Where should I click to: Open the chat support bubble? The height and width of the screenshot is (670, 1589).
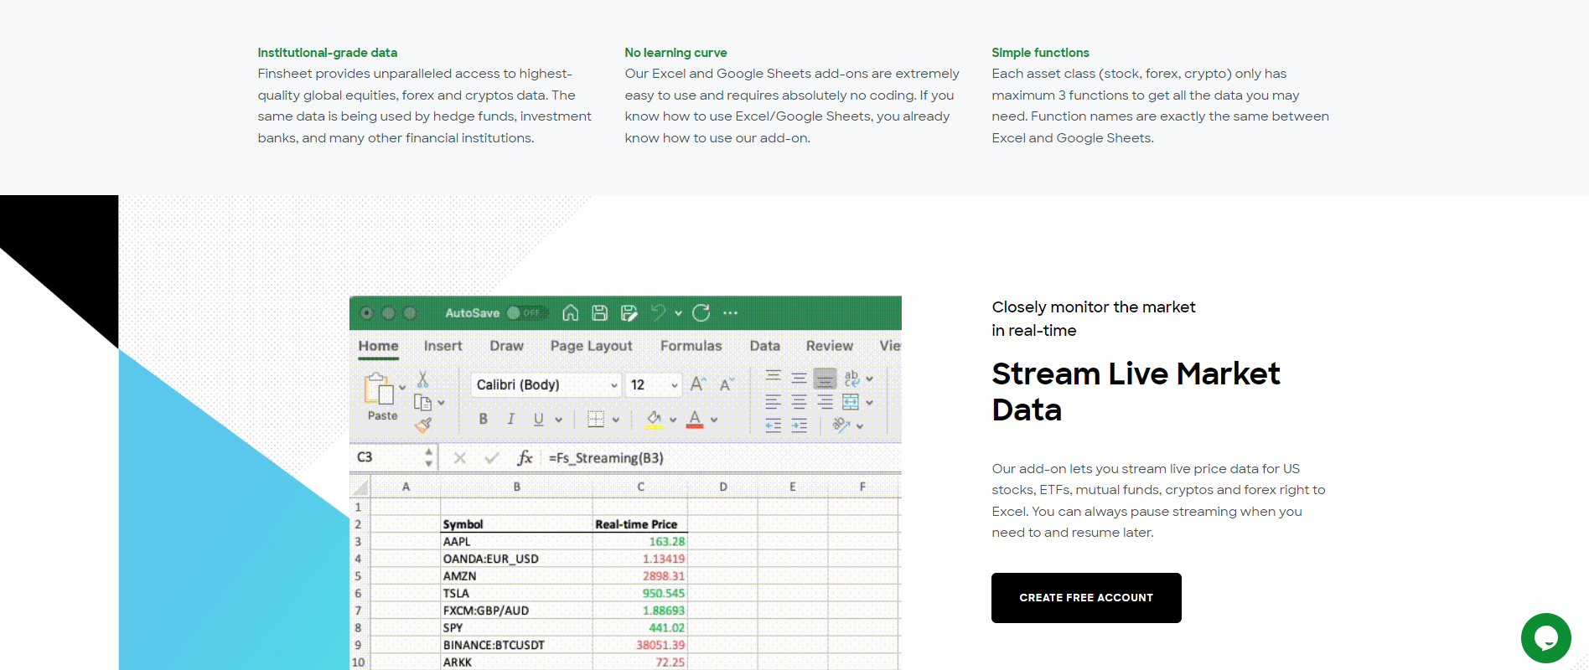pyautogui.click(x=1545, y=638)
